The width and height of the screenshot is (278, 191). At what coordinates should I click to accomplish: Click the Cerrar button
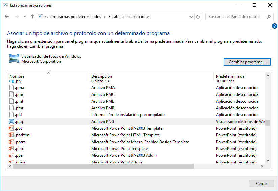(261, 183)
